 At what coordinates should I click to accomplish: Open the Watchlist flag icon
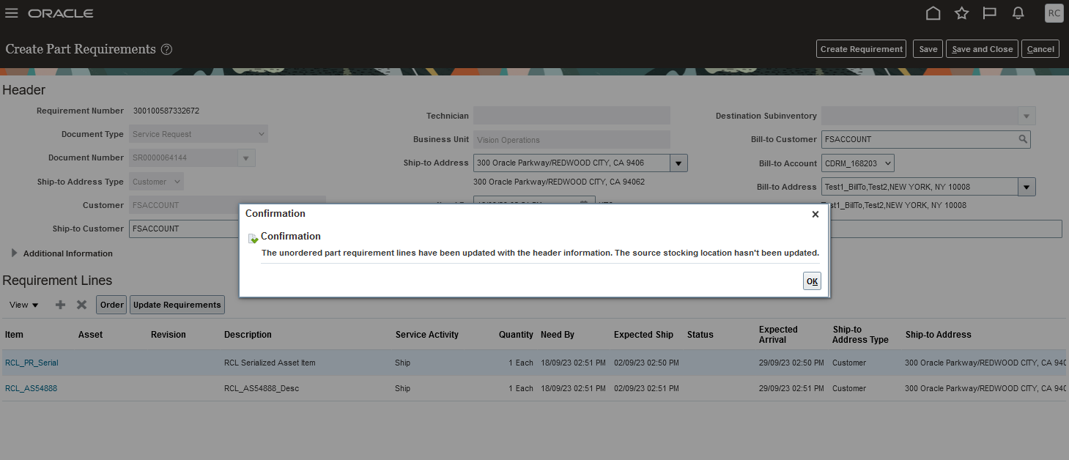click(x=990, y=13)
